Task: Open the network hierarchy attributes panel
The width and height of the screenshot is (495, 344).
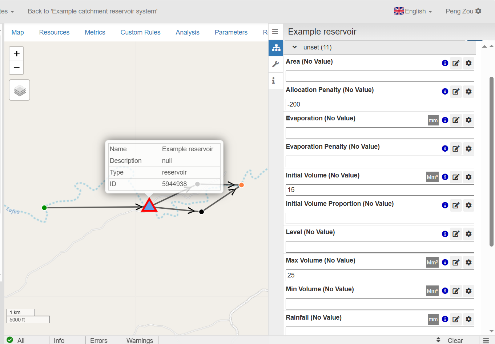Action: point(276,48)
